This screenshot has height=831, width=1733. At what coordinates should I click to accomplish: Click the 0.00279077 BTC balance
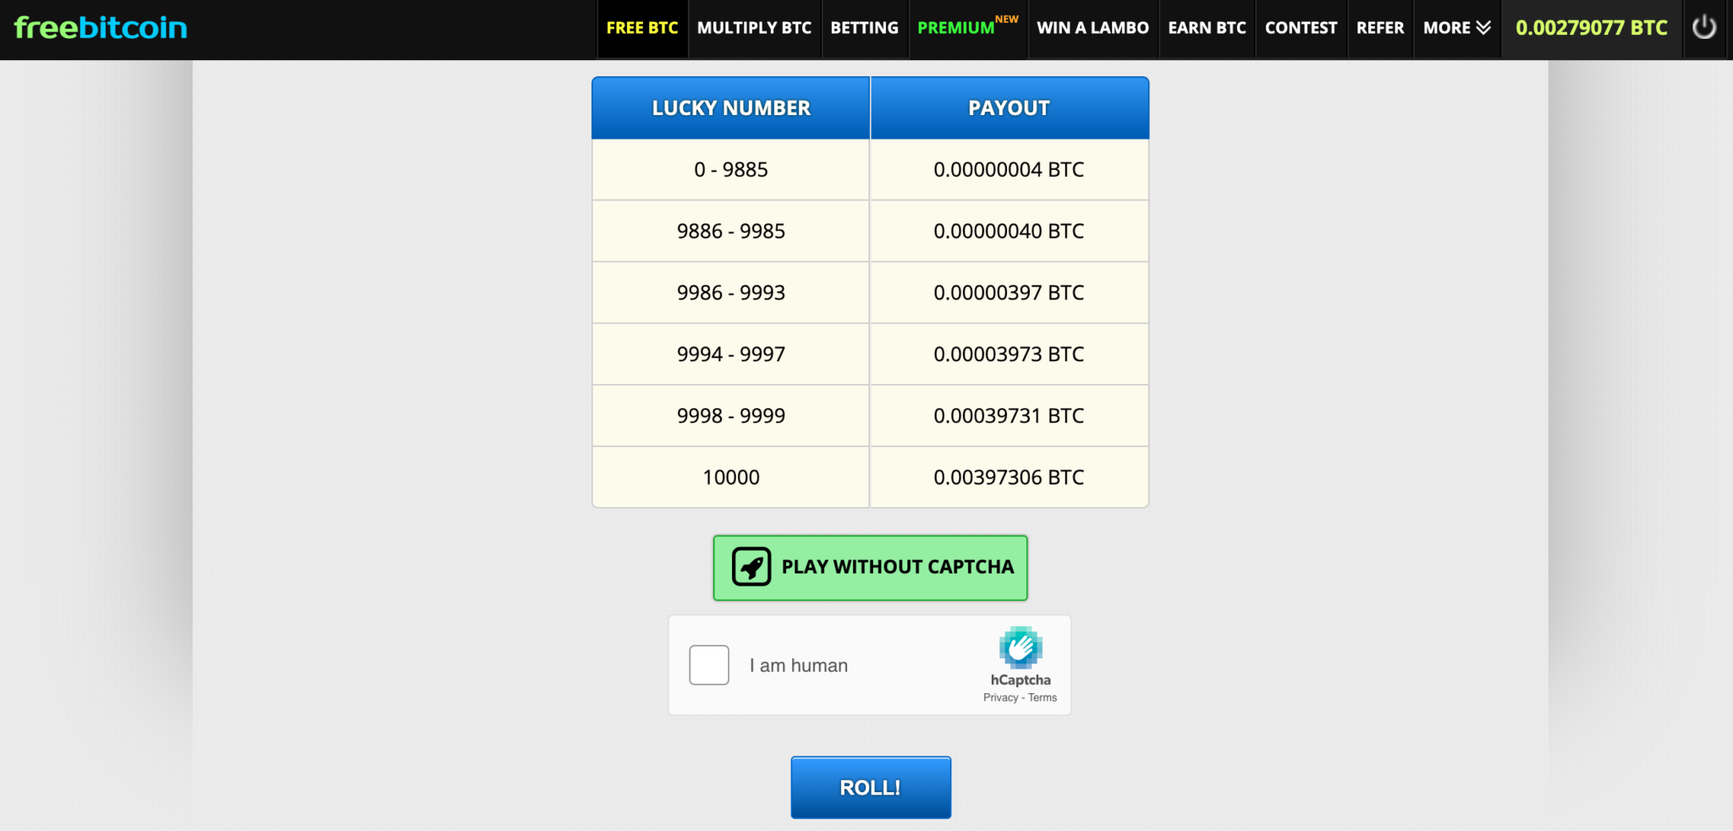coord(1592,28)
